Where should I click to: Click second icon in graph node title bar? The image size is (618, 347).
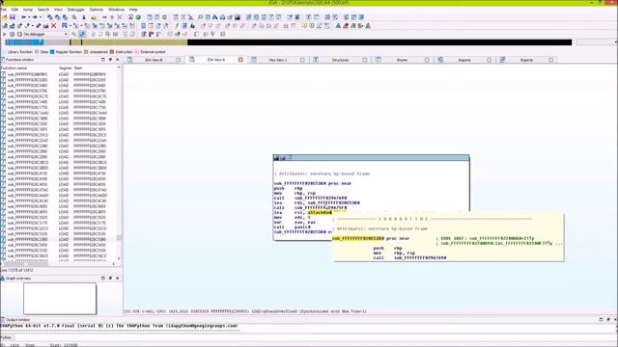coord(283,158)
